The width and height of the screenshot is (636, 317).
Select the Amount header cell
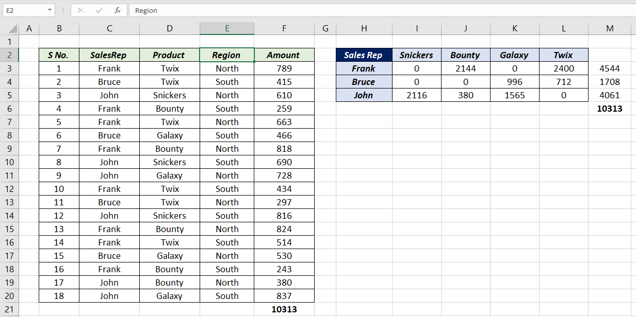284,55
